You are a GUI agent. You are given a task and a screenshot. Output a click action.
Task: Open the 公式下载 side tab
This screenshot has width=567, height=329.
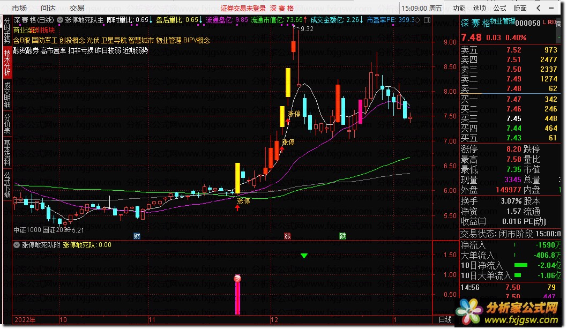[7, 184]
